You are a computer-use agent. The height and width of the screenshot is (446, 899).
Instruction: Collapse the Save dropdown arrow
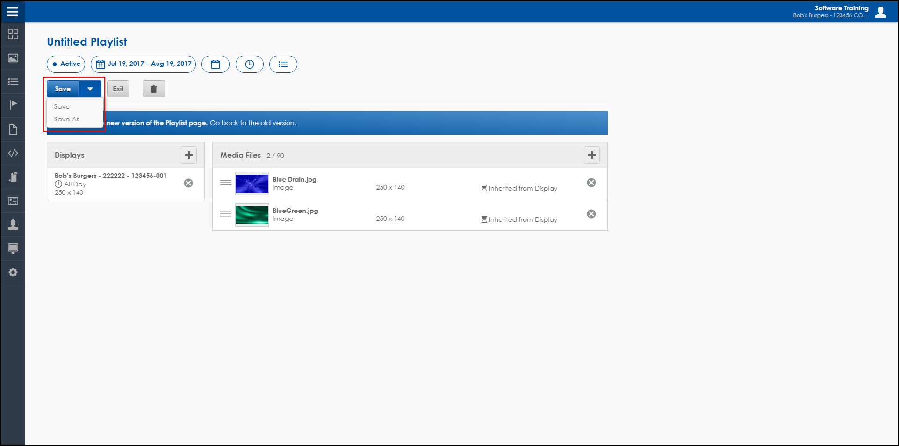90,89
